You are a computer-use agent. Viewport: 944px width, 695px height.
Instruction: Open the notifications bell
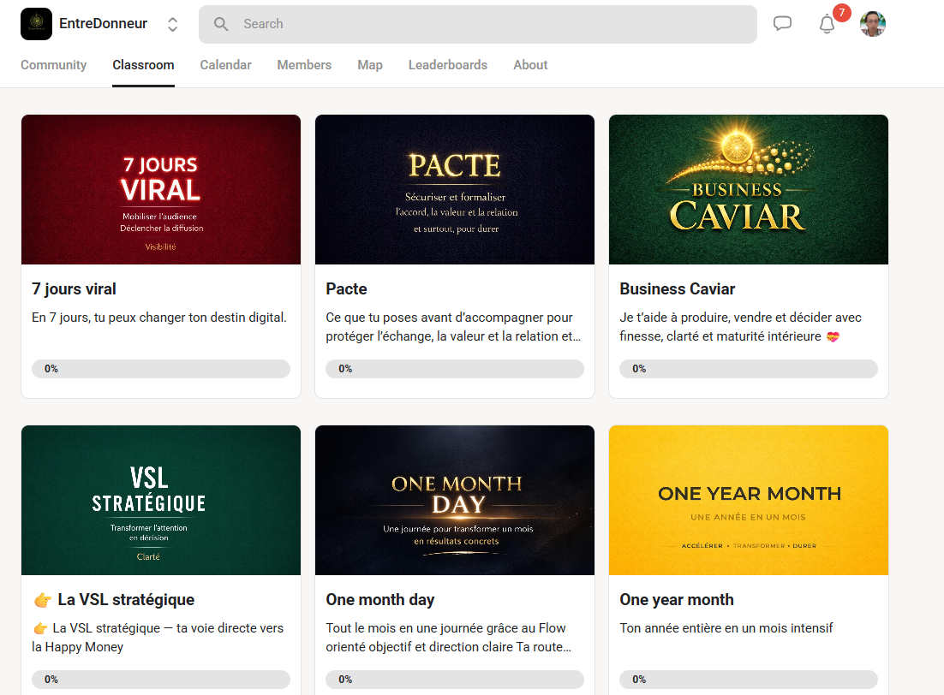point(827,24)
